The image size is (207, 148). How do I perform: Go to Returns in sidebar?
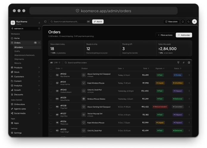tap(27, 63)
